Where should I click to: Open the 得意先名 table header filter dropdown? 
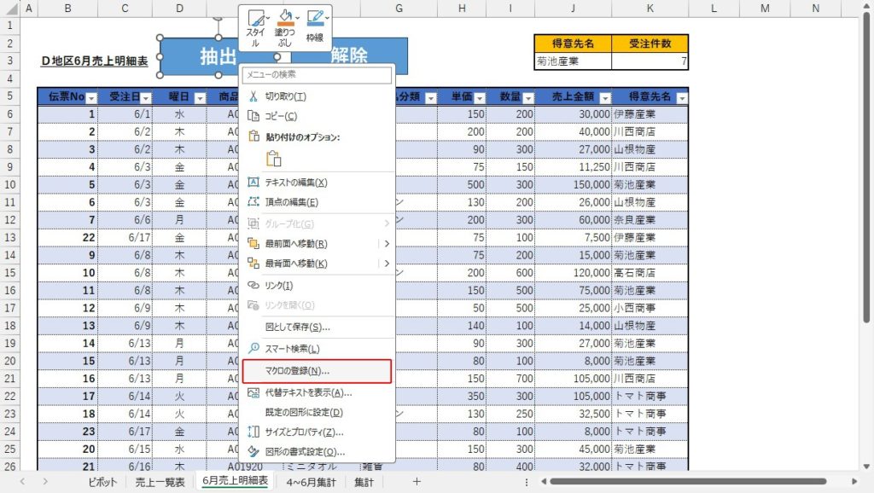(x=680, y=98)
